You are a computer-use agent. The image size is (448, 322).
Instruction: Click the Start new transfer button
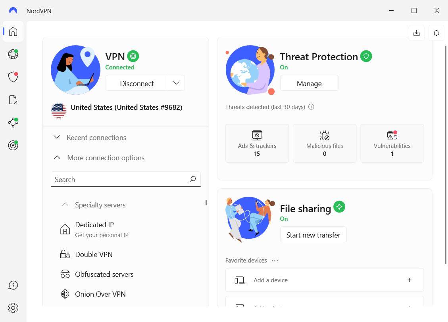(x=313, y=234)
